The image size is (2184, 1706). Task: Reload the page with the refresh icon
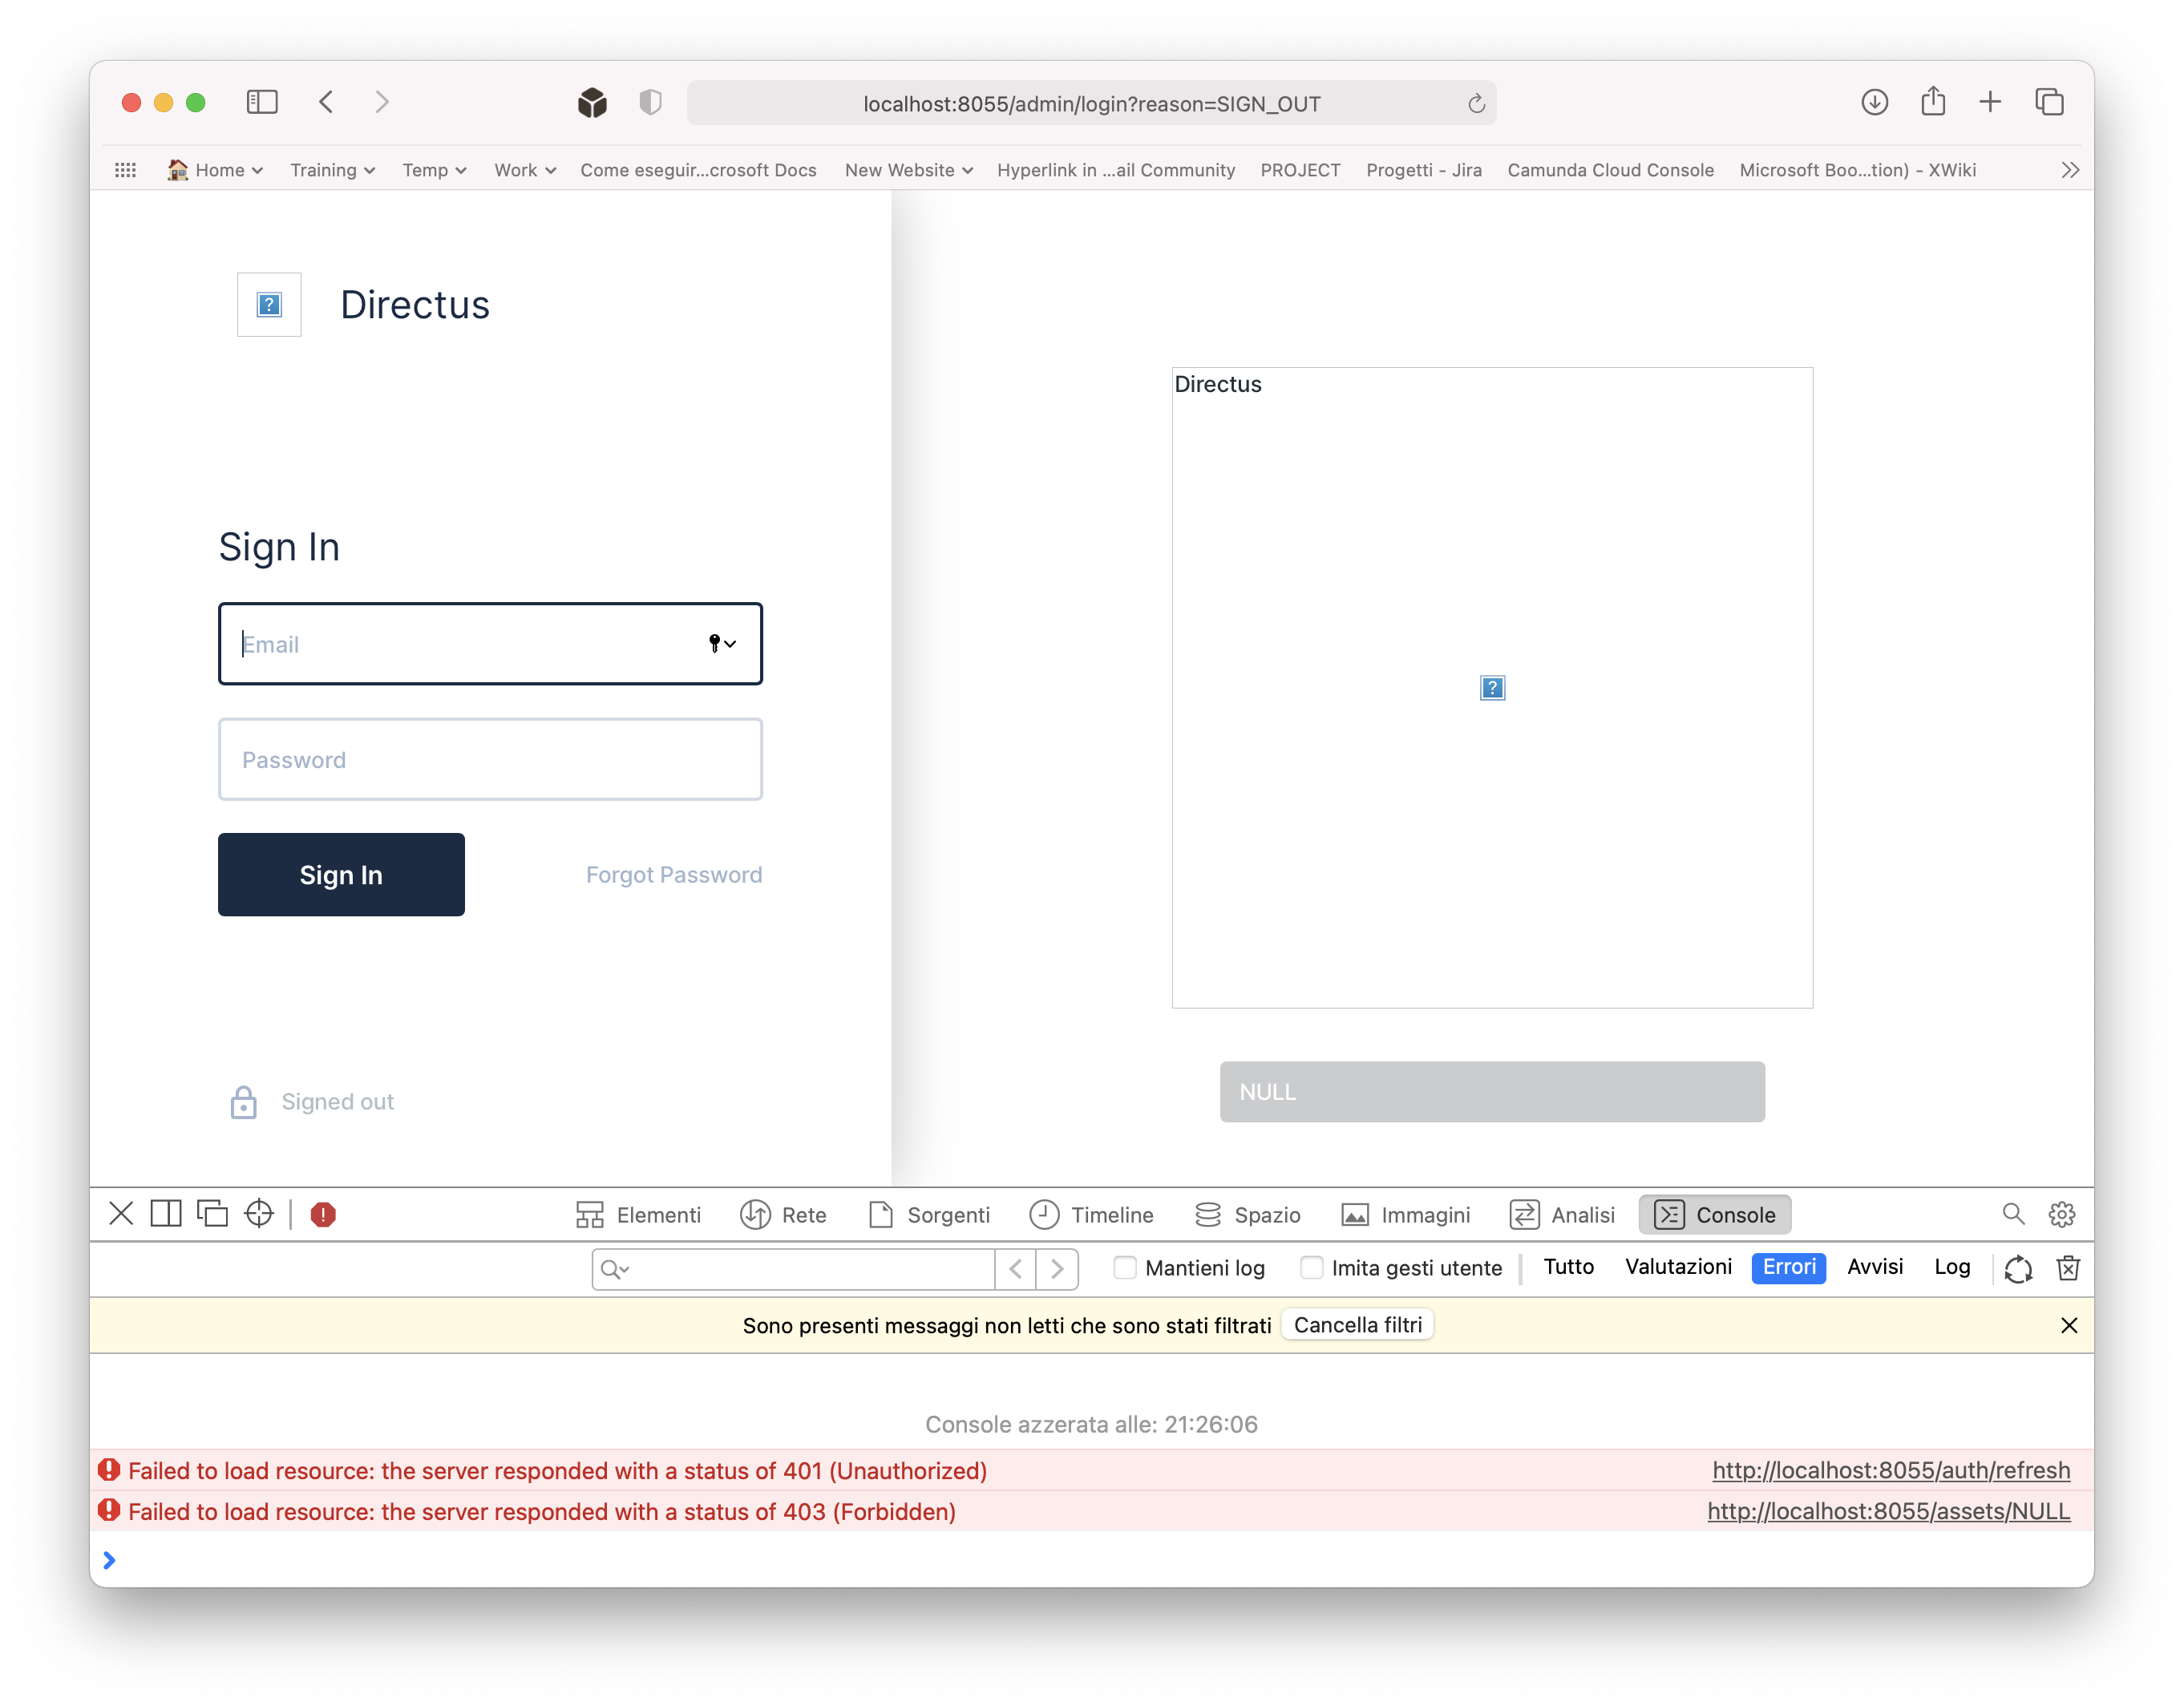coord(1476,104)
